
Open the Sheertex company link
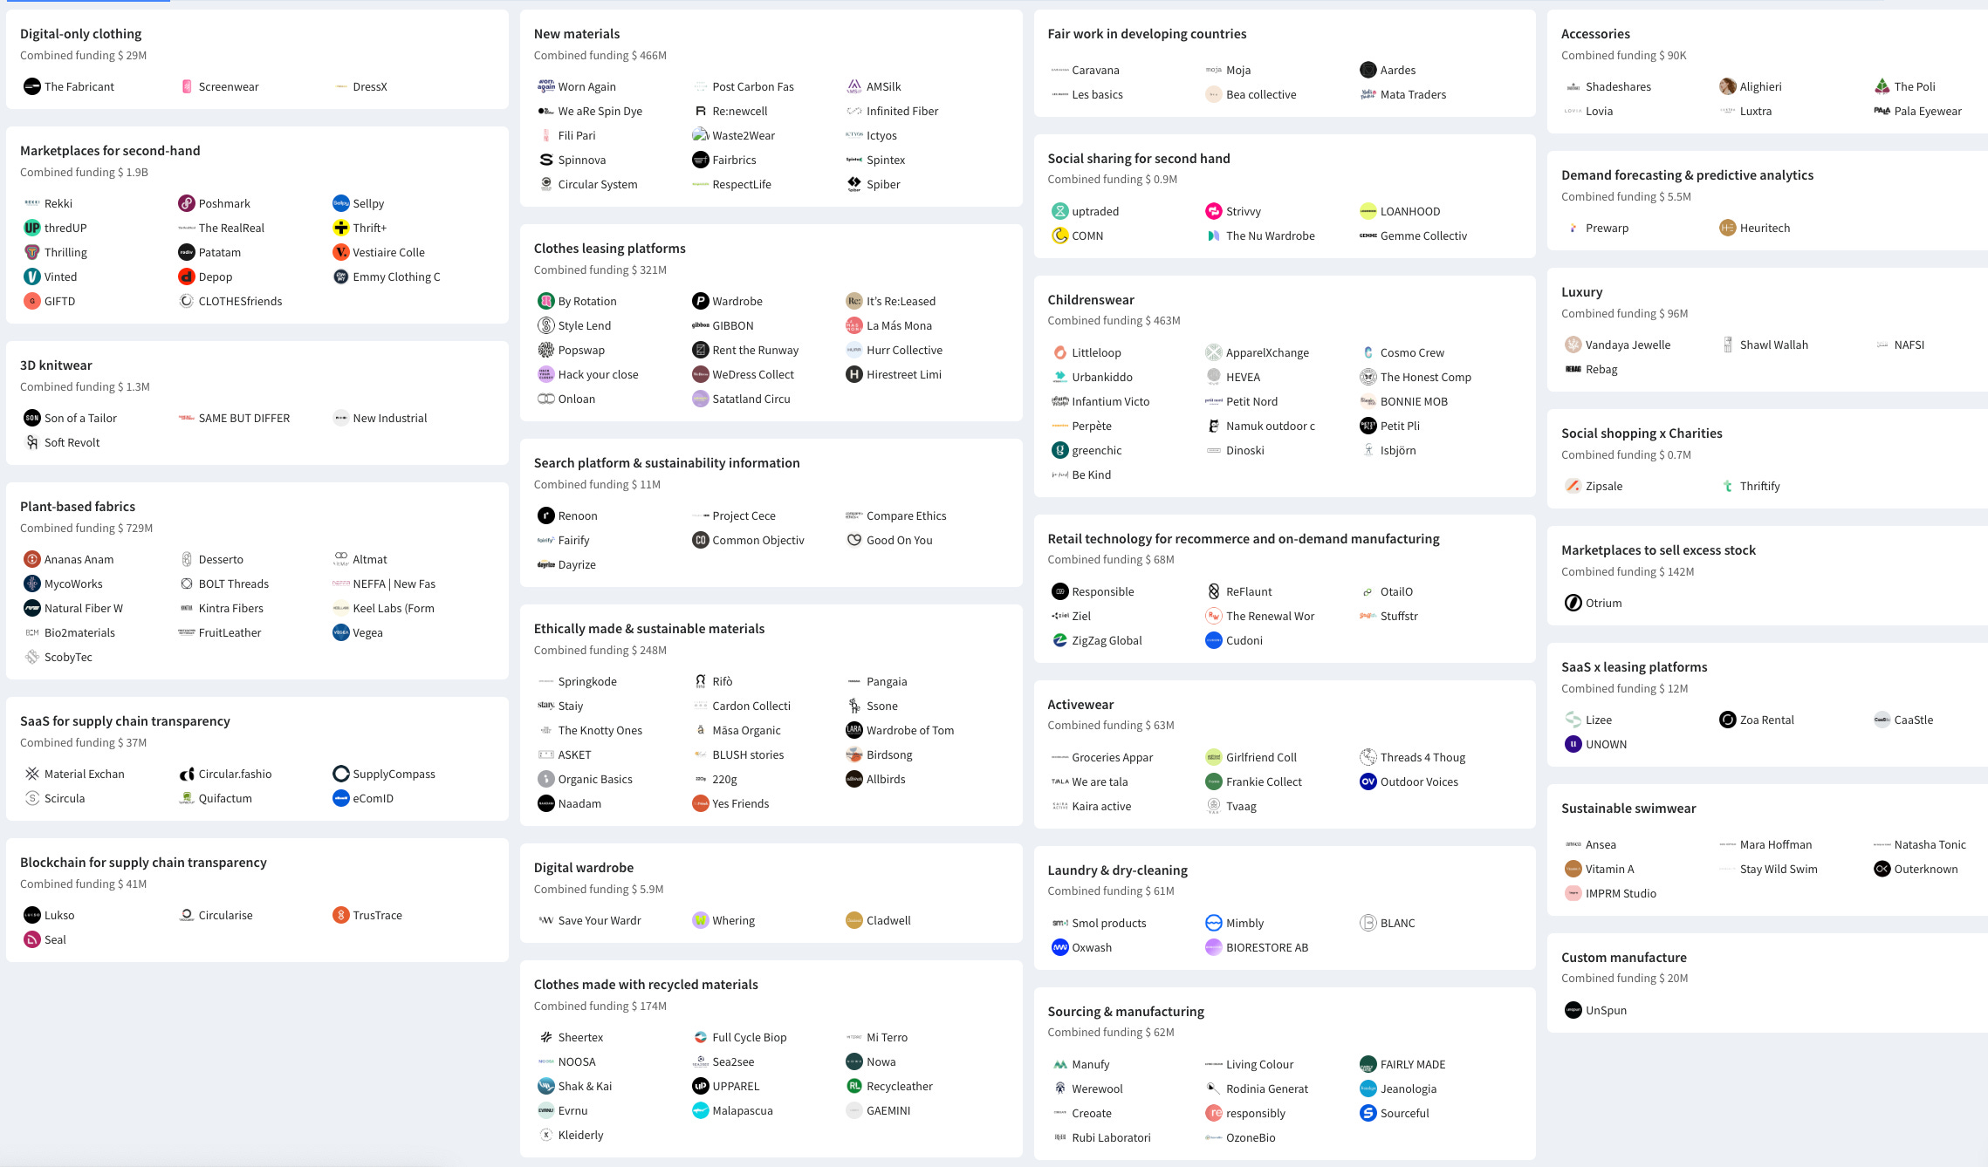click(581, 1037)
